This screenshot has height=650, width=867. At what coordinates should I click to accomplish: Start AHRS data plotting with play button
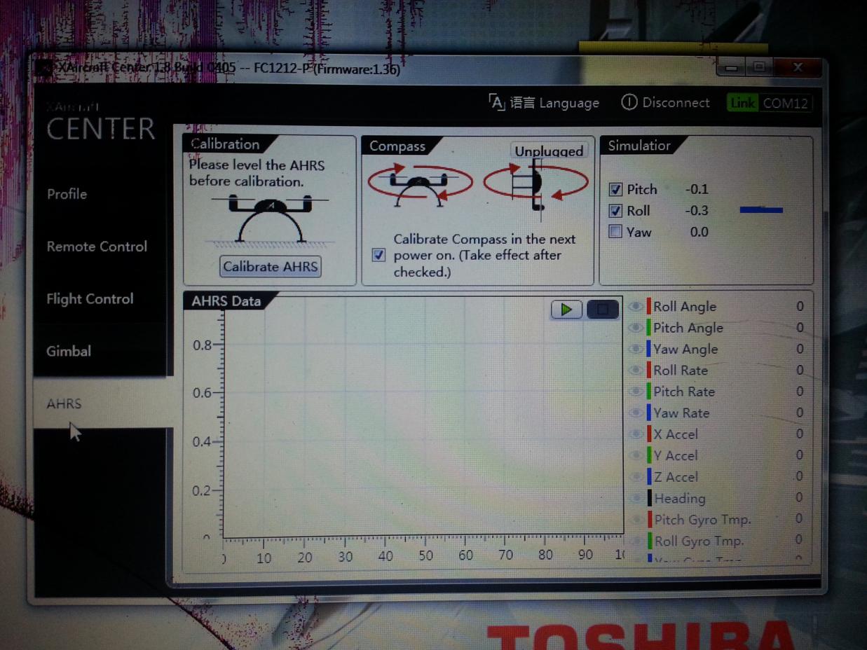tap(566, 309)
